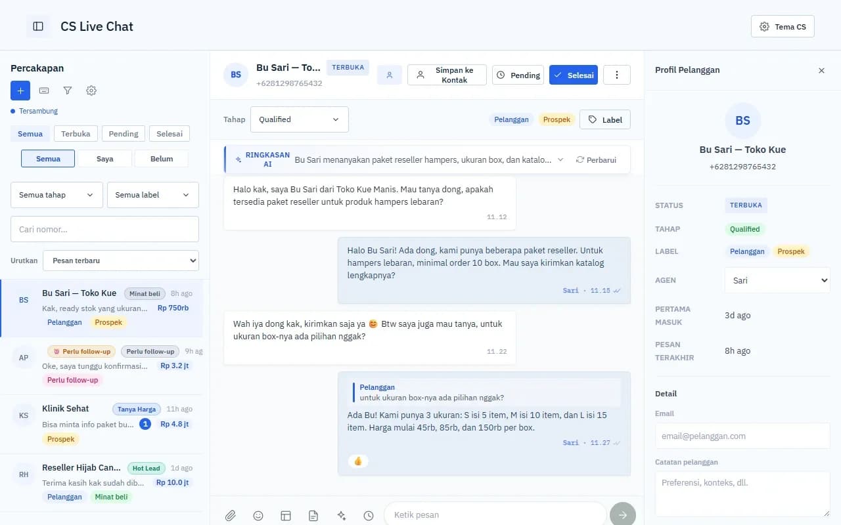This screenshot has width=841, height=525.
Task: Focus the Email input field
Action: pyautogui.click(x=742, y=436)
